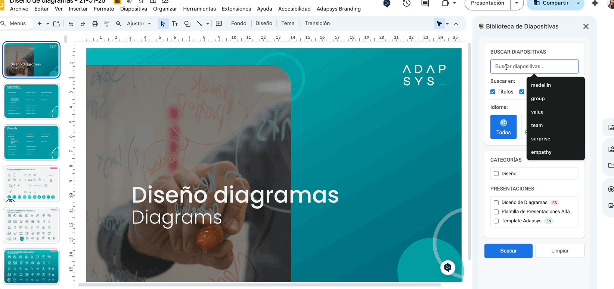
Task: Click the Limpiar button
Action: pos(559,251)
